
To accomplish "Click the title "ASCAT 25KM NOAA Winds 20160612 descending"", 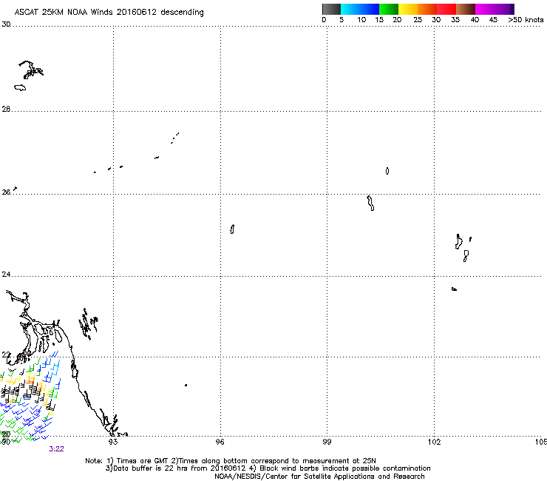I will [x=109, y=13].
